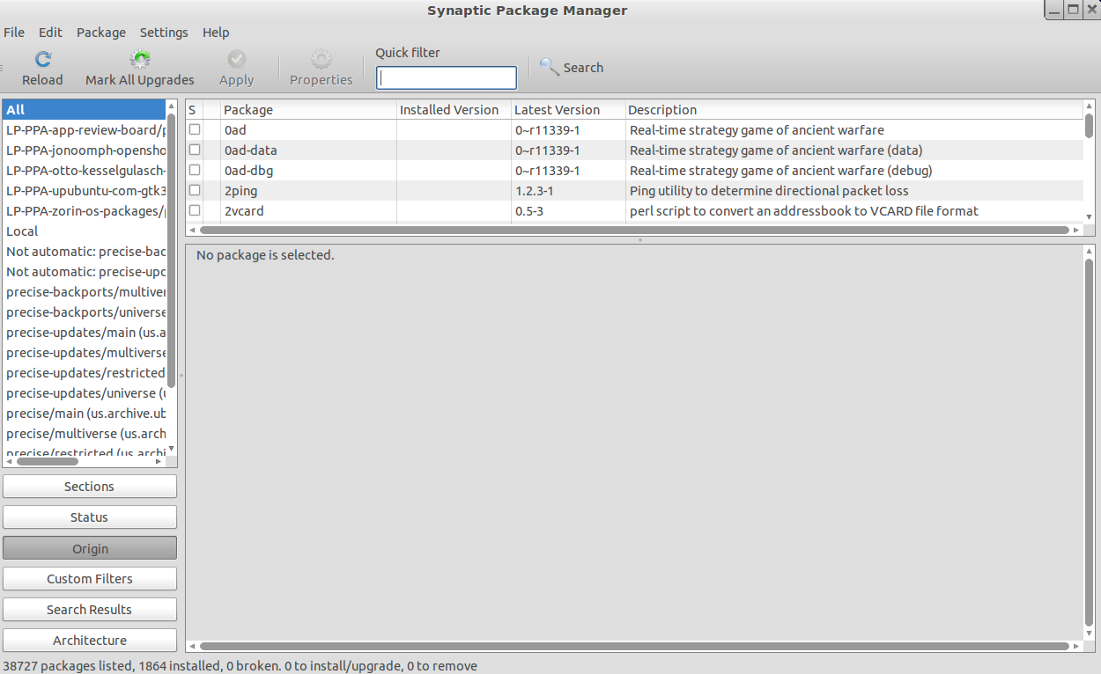Check the box next to 0ad package
Screen dimensions: 1101x674
tap(195, 129)
